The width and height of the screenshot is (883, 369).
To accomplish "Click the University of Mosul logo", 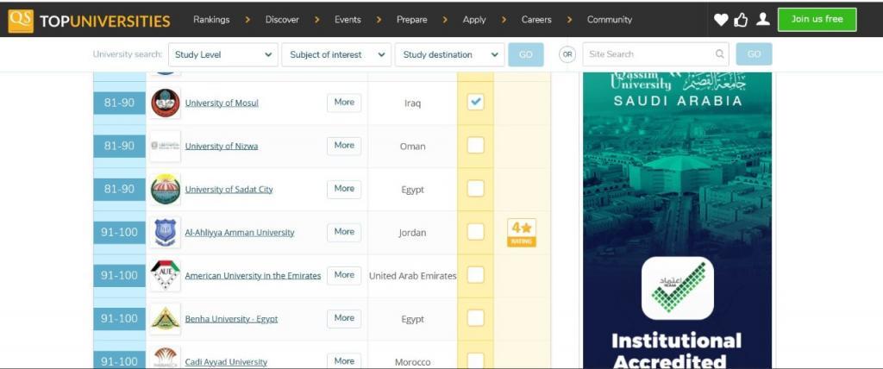I will (166, 103).
